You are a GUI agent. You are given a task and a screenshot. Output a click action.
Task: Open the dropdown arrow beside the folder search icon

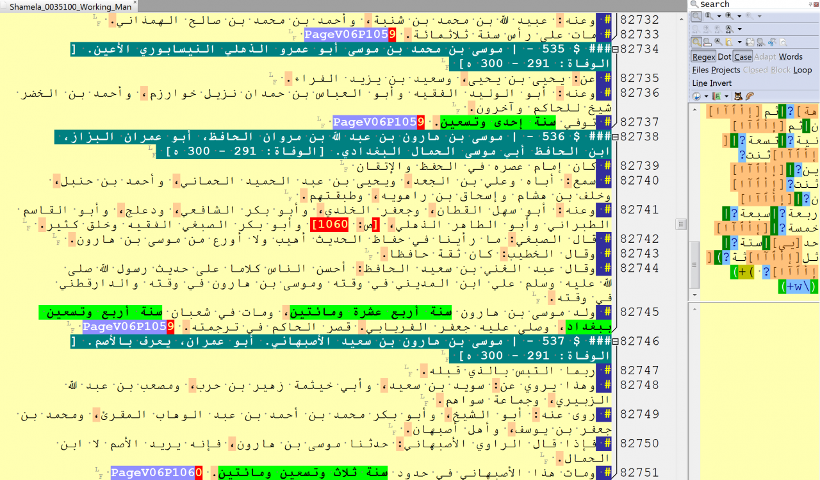pos(739,42)
